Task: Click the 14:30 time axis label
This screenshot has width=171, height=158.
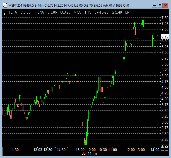Action: click(61, 150)
